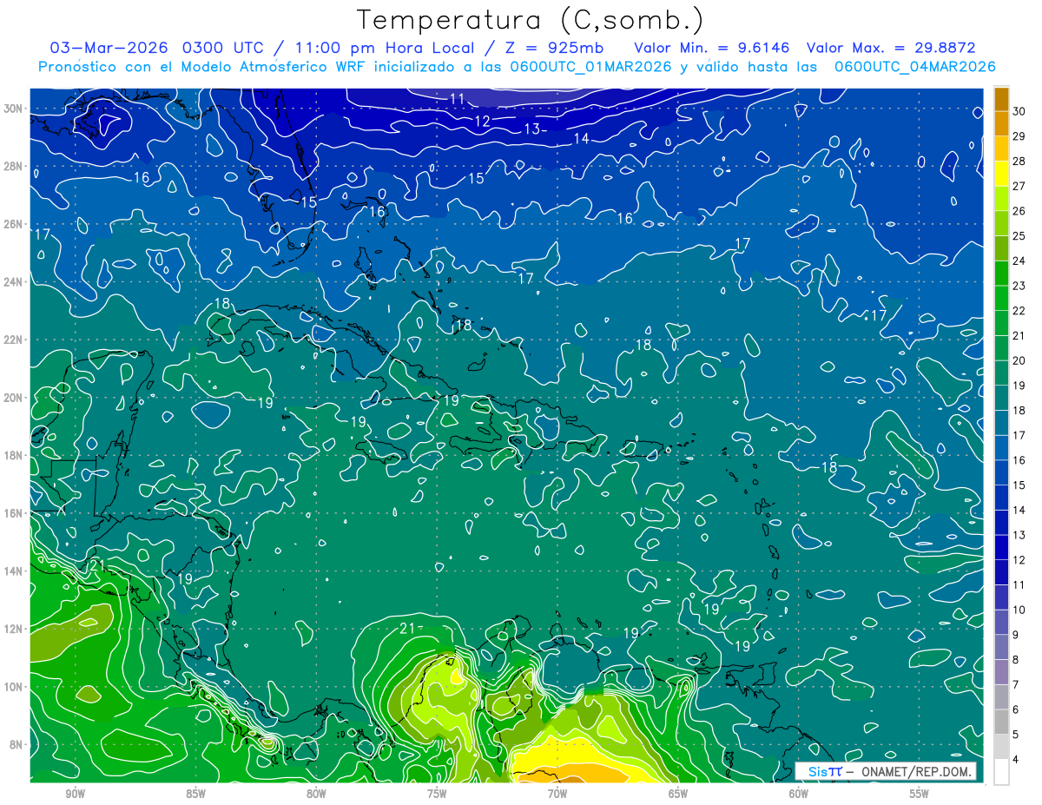1042x805 pixels.
Task: Click "Valor Min. = 9.6146" text
Action: click(x=713, y=48)
